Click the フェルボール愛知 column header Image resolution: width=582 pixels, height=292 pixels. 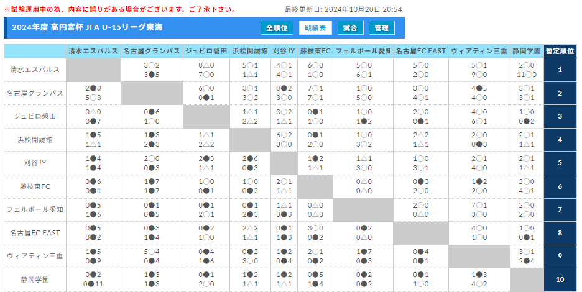pos(363,51)
